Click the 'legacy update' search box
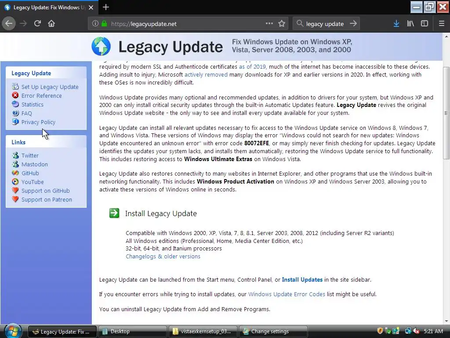 (325, 24)
